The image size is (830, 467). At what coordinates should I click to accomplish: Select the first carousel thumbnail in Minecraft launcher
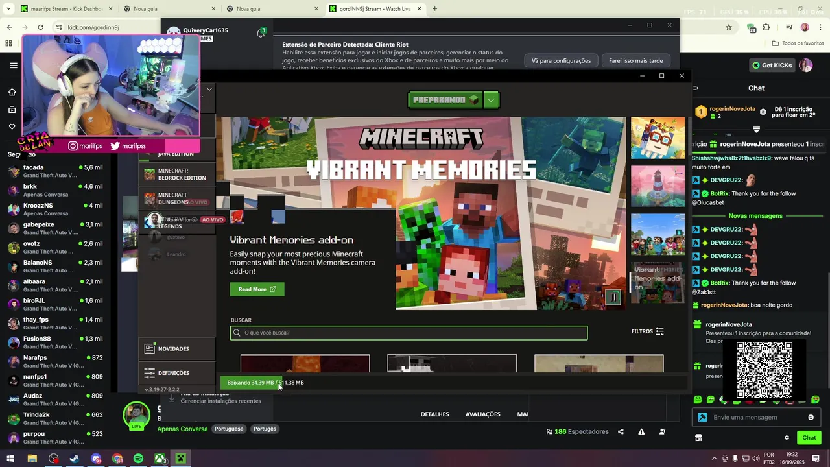[658, 138]
